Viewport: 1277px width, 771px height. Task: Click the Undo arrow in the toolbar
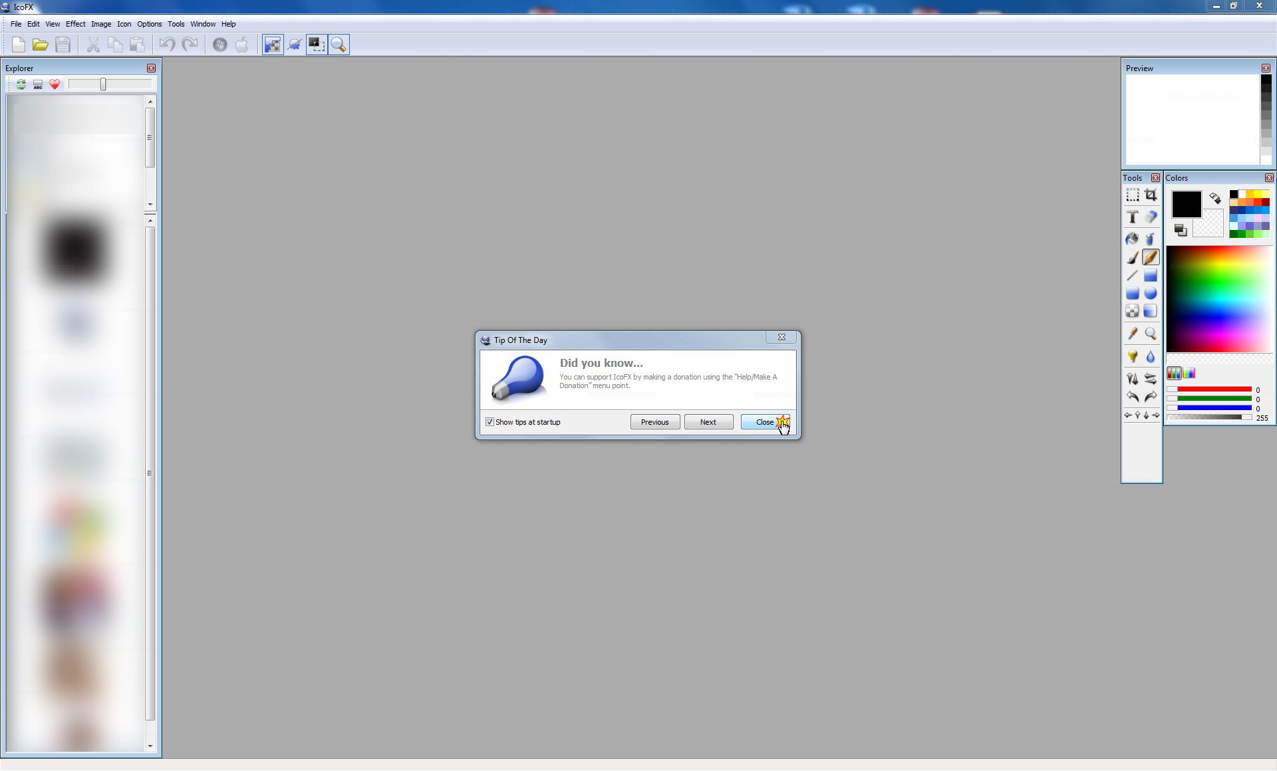[168, 45]
